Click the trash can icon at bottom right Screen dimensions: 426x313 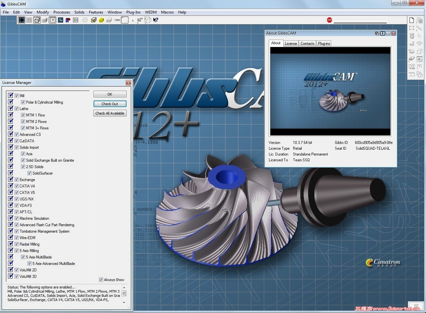point(416,306)
